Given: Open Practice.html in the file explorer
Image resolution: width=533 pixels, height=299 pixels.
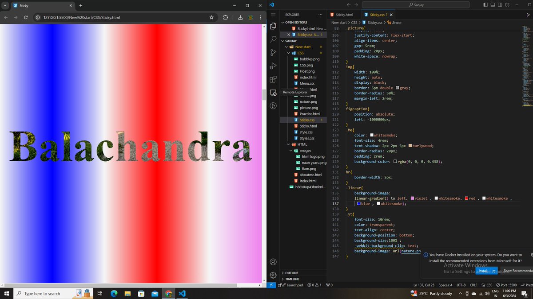Looking at the screenshot, I should coord(310,114).
